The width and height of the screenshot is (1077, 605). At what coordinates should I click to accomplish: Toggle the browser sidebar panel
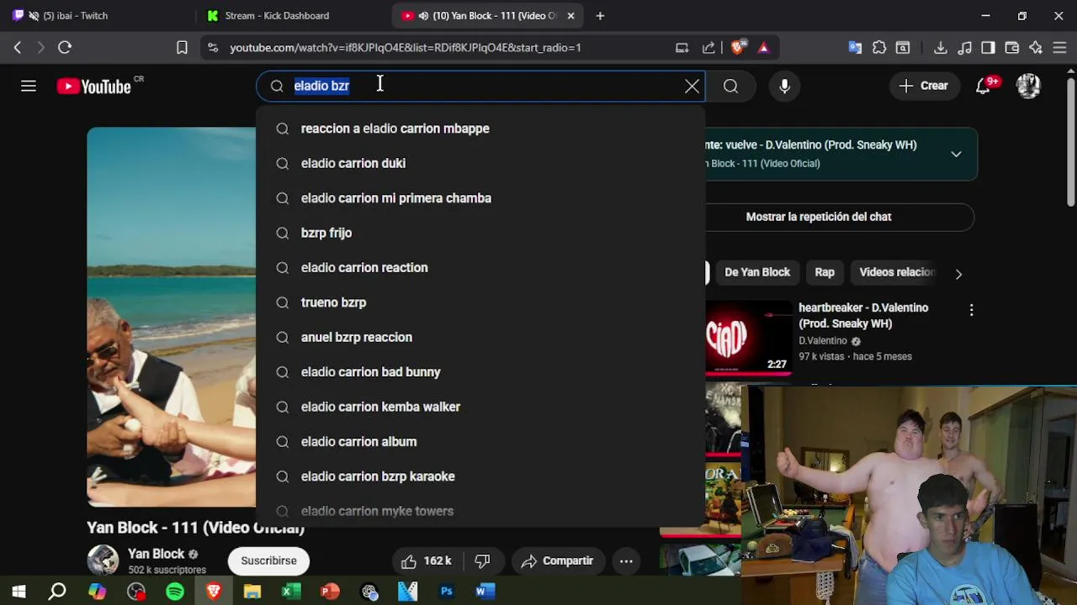tap(989, 48)
